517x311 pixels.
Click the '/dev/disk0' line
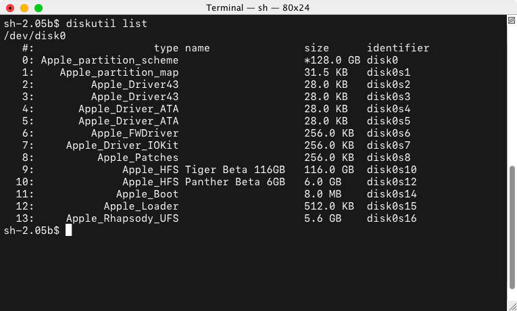point(34,36)
